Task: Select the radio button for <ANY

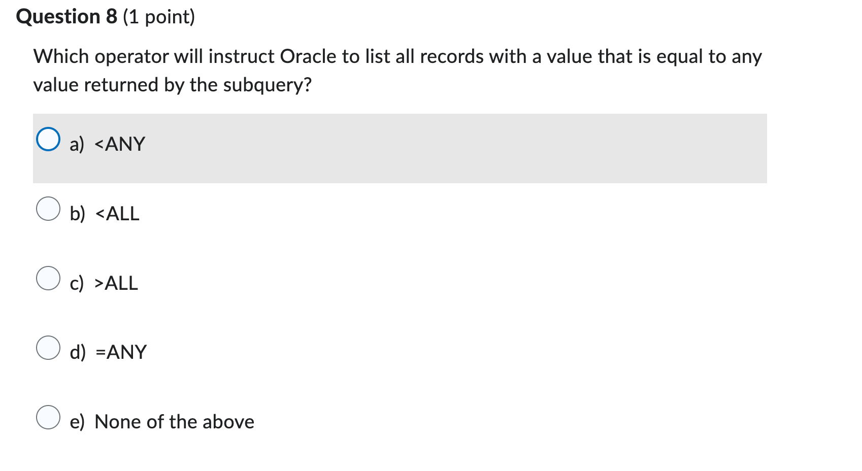Action: click(48, 139)
